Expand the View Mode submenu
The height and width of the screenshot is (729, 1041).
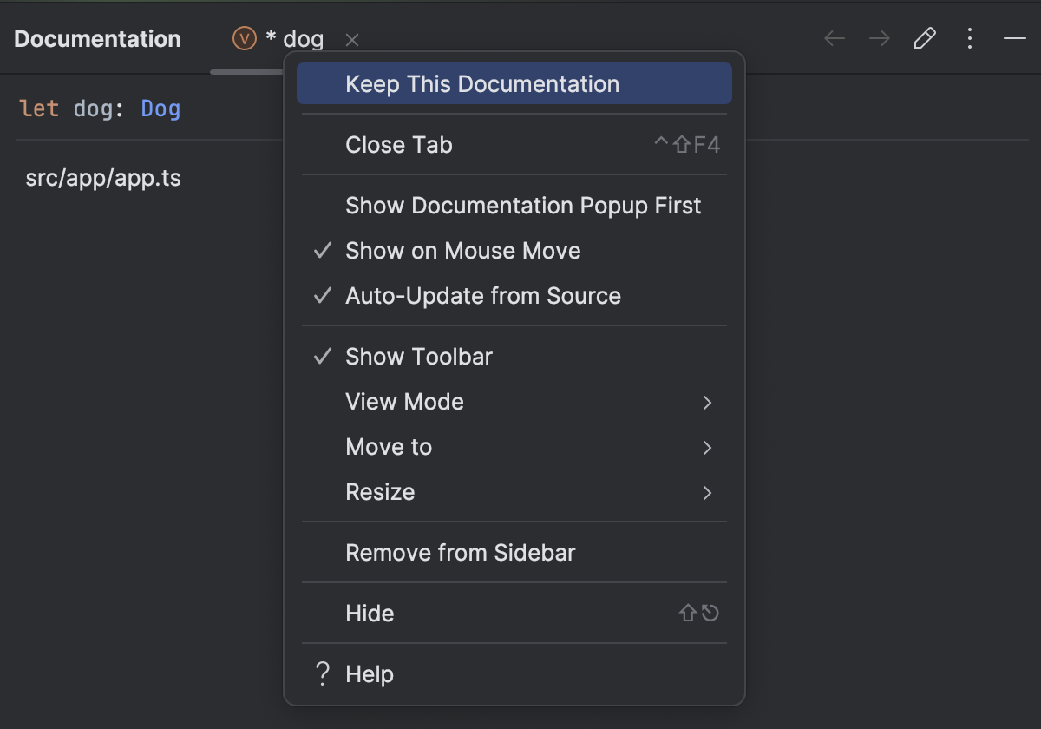404,402
